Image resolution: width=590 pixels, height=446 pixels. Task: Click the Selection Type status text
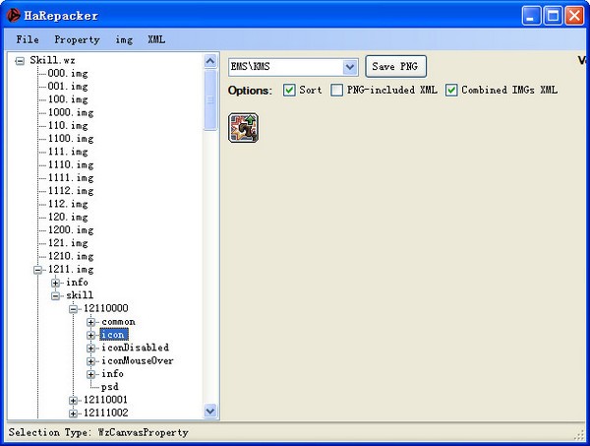(98, 432)
